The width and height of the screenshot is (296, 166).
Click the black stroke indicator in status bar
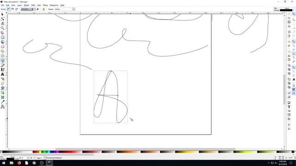pos(11,159)
